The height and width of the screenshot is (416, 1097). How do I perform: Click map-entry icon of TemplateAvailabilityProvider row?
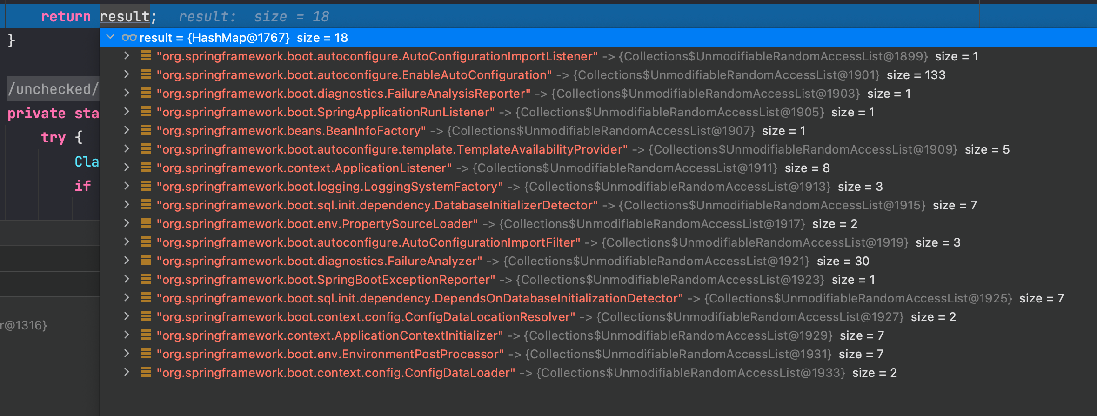pyautogui.click(x=146, y=149)
